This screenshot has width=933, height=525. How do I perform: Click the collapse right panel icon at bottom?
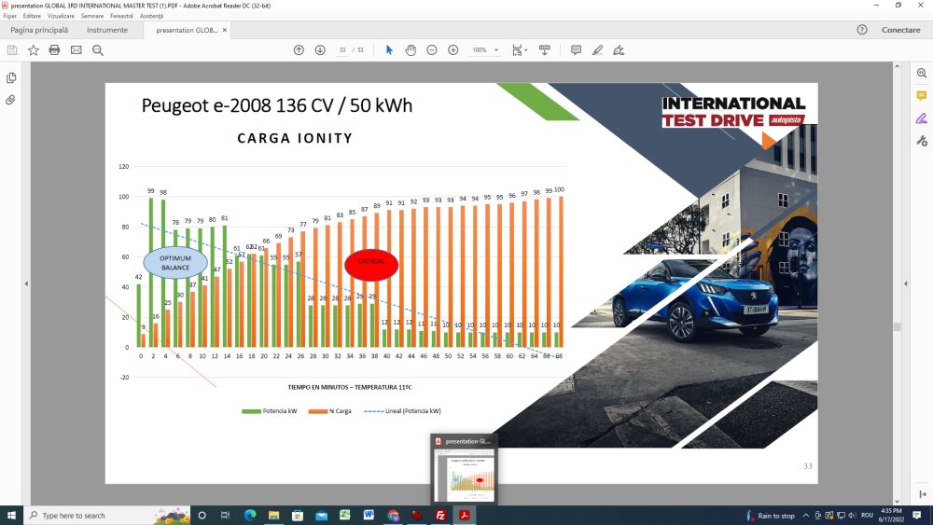923,494
